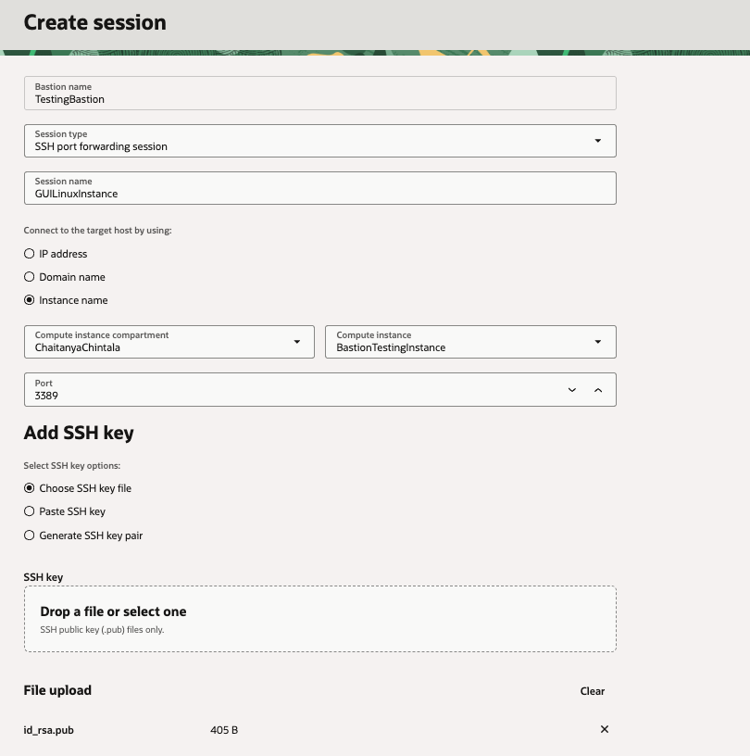Image resolution: width=750 pixels, height=756 pixels.
Task: Select Choose SSH key file option
Action: pyautogui.click(x=30, y=488)
